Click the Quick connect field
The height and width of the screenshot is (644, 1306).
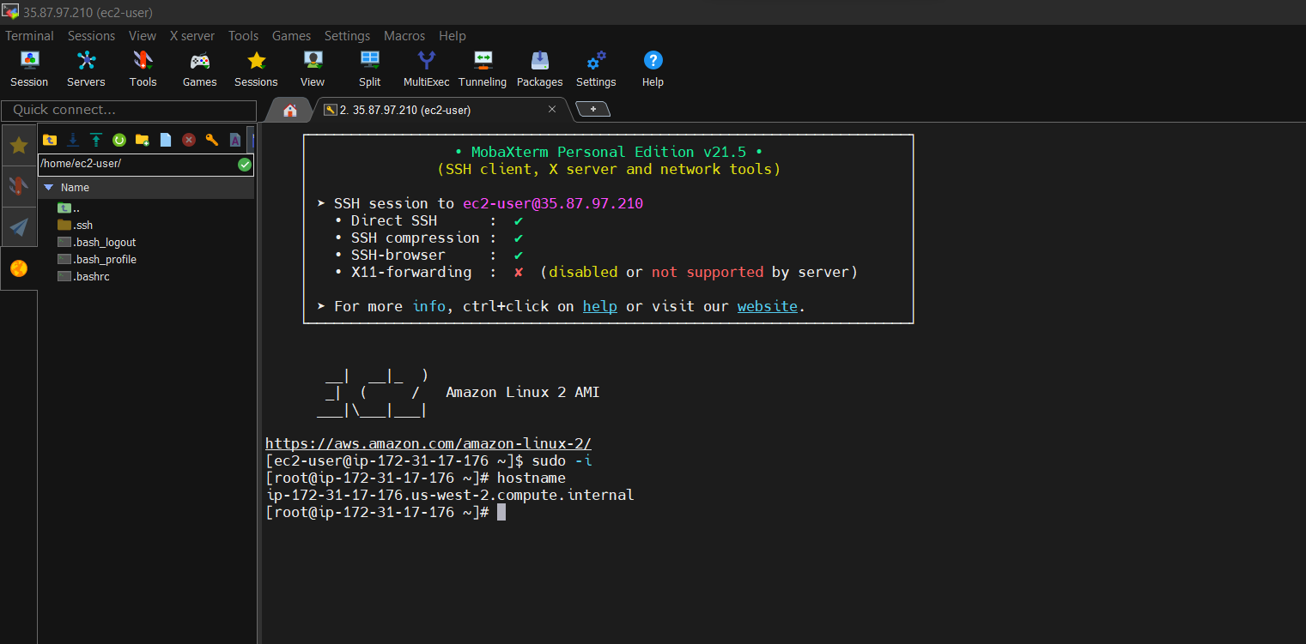pyautogui.click(x=129, y=111)
